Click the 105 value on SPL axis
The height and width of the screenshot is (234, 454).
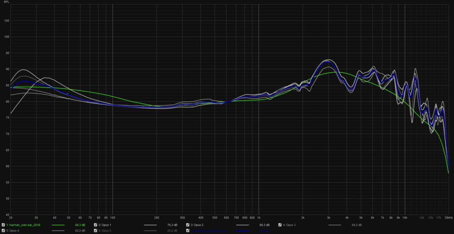click(7, 21)
